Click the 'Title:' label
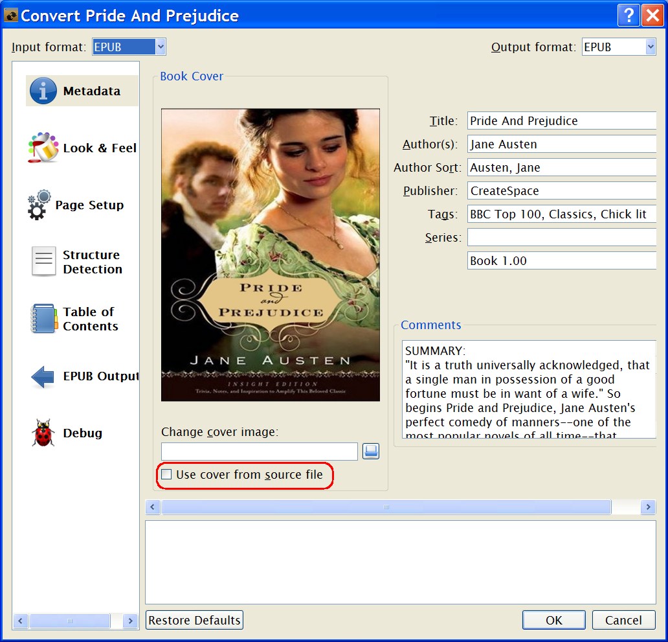 click(443, 120)
